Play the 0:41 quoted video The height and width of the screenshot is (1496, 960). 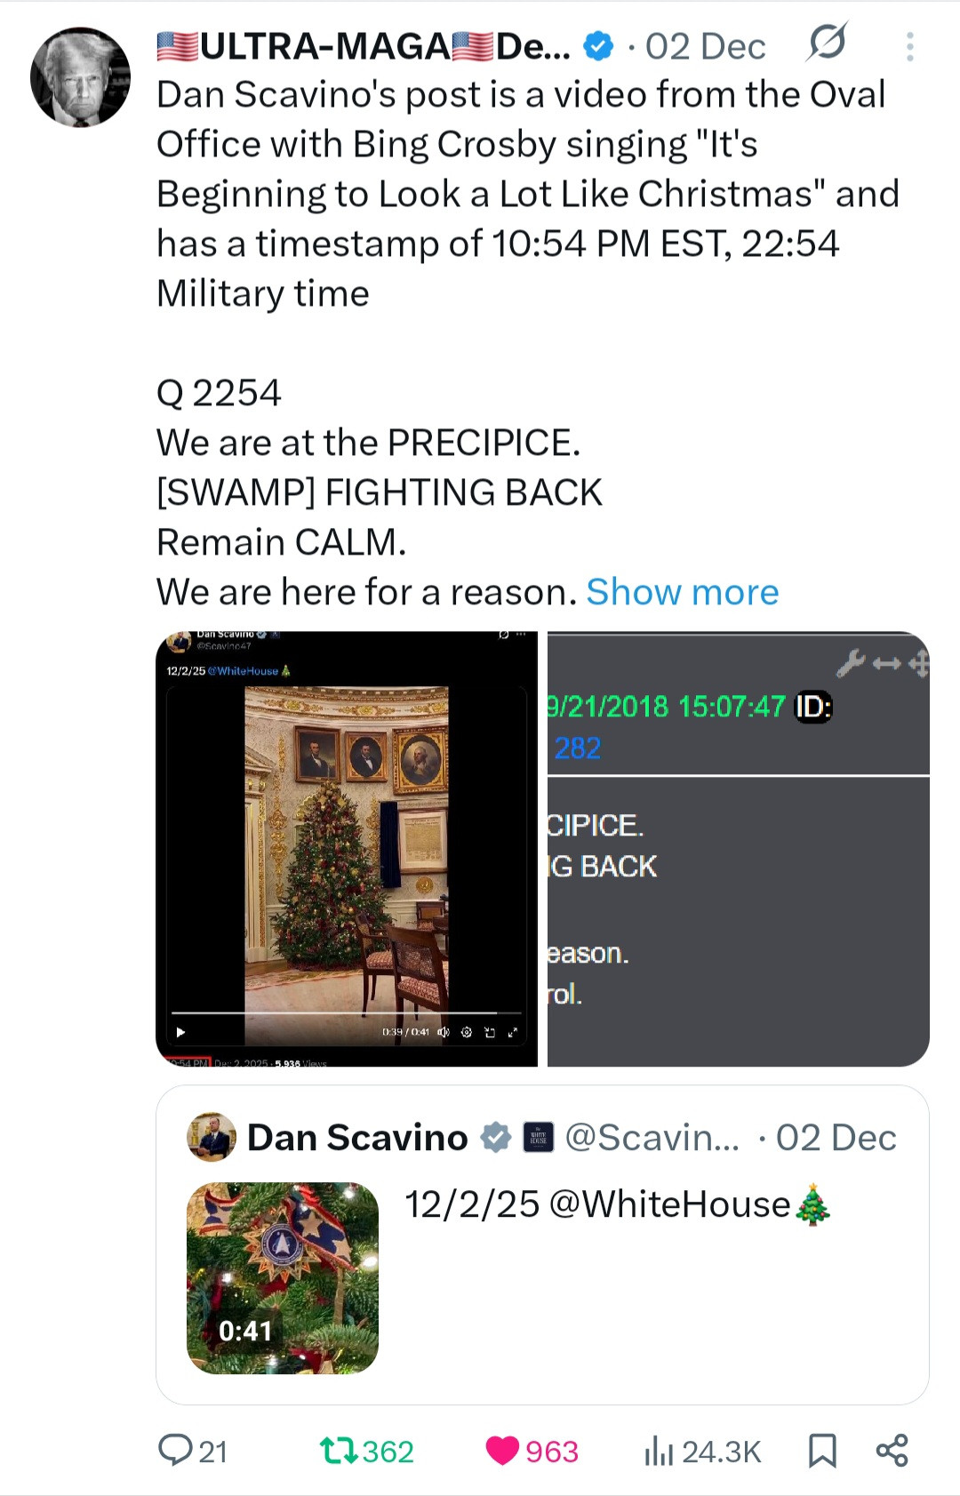coord(283,1277)
